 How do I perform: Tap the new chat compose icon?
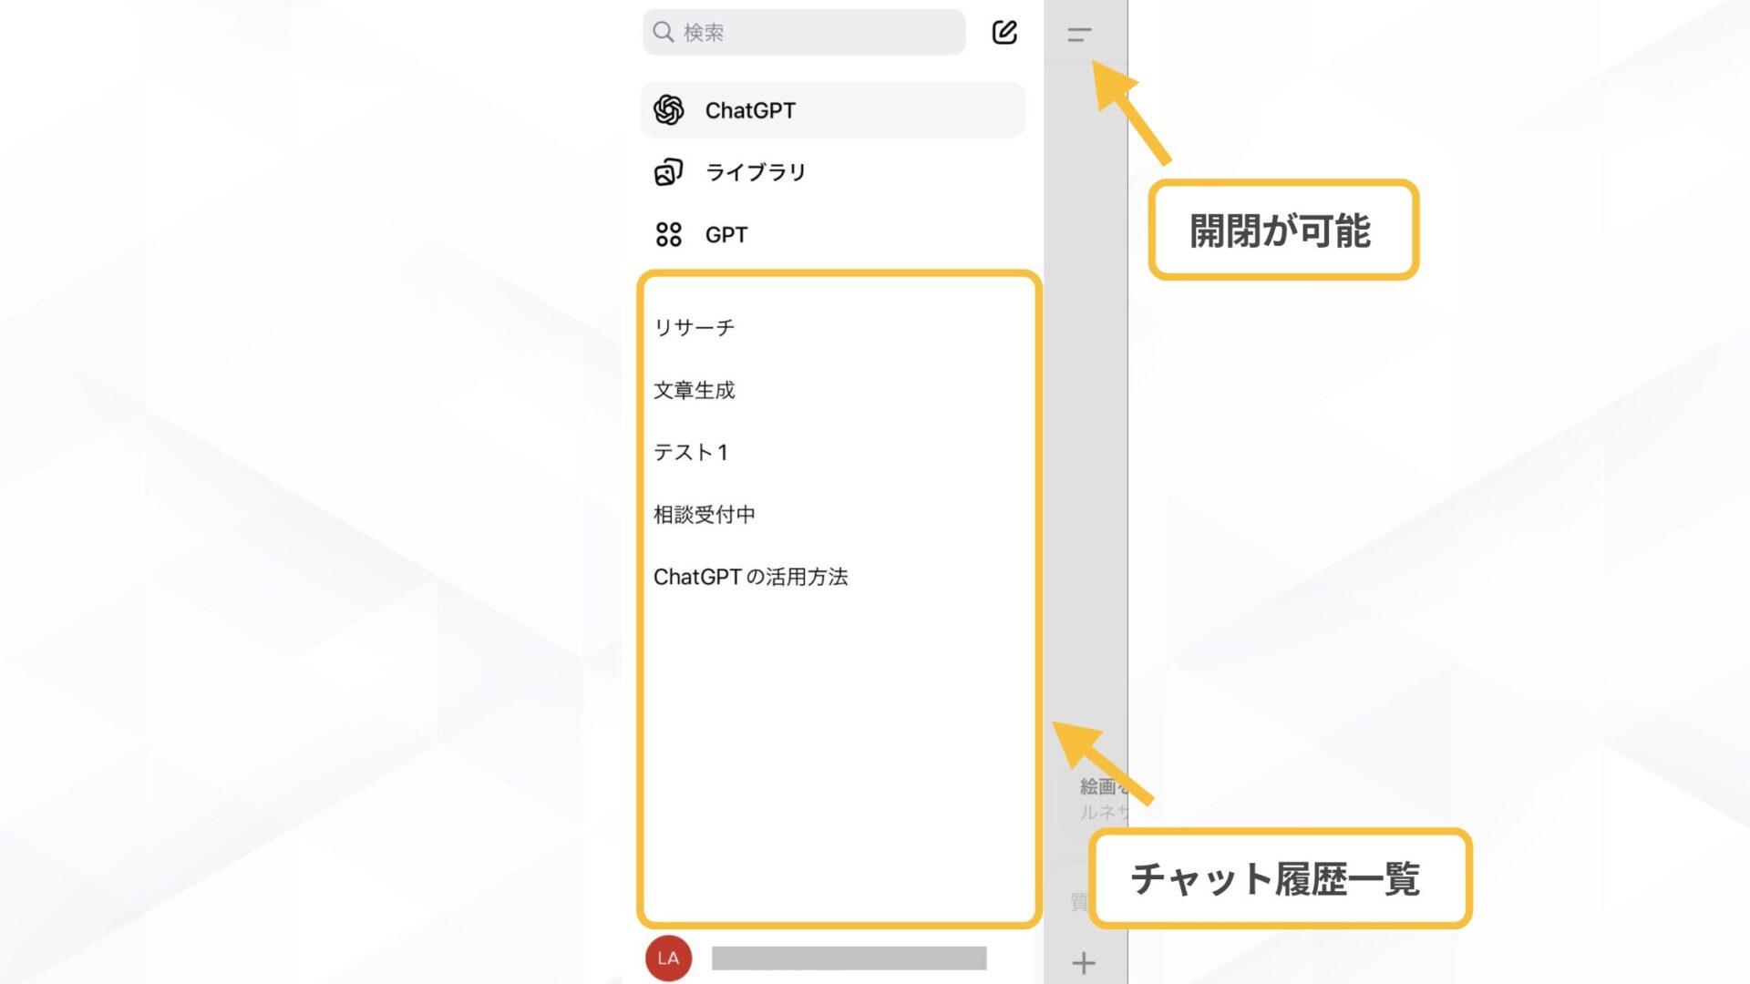coord(1004,32)
